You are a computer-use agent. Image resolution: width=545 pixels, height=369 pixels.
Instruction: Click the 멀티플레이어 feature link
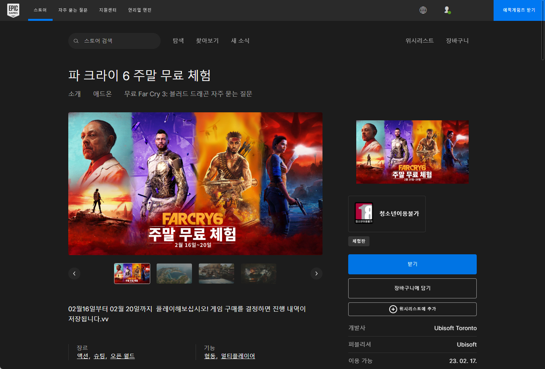tap(238, 356)
